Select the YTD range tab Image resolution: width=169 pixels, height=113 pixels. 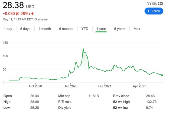(x=85, y=29)
